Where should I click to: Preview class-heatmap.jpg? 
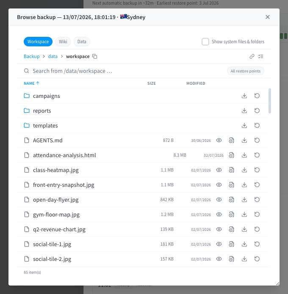click(x=219, y=170)
